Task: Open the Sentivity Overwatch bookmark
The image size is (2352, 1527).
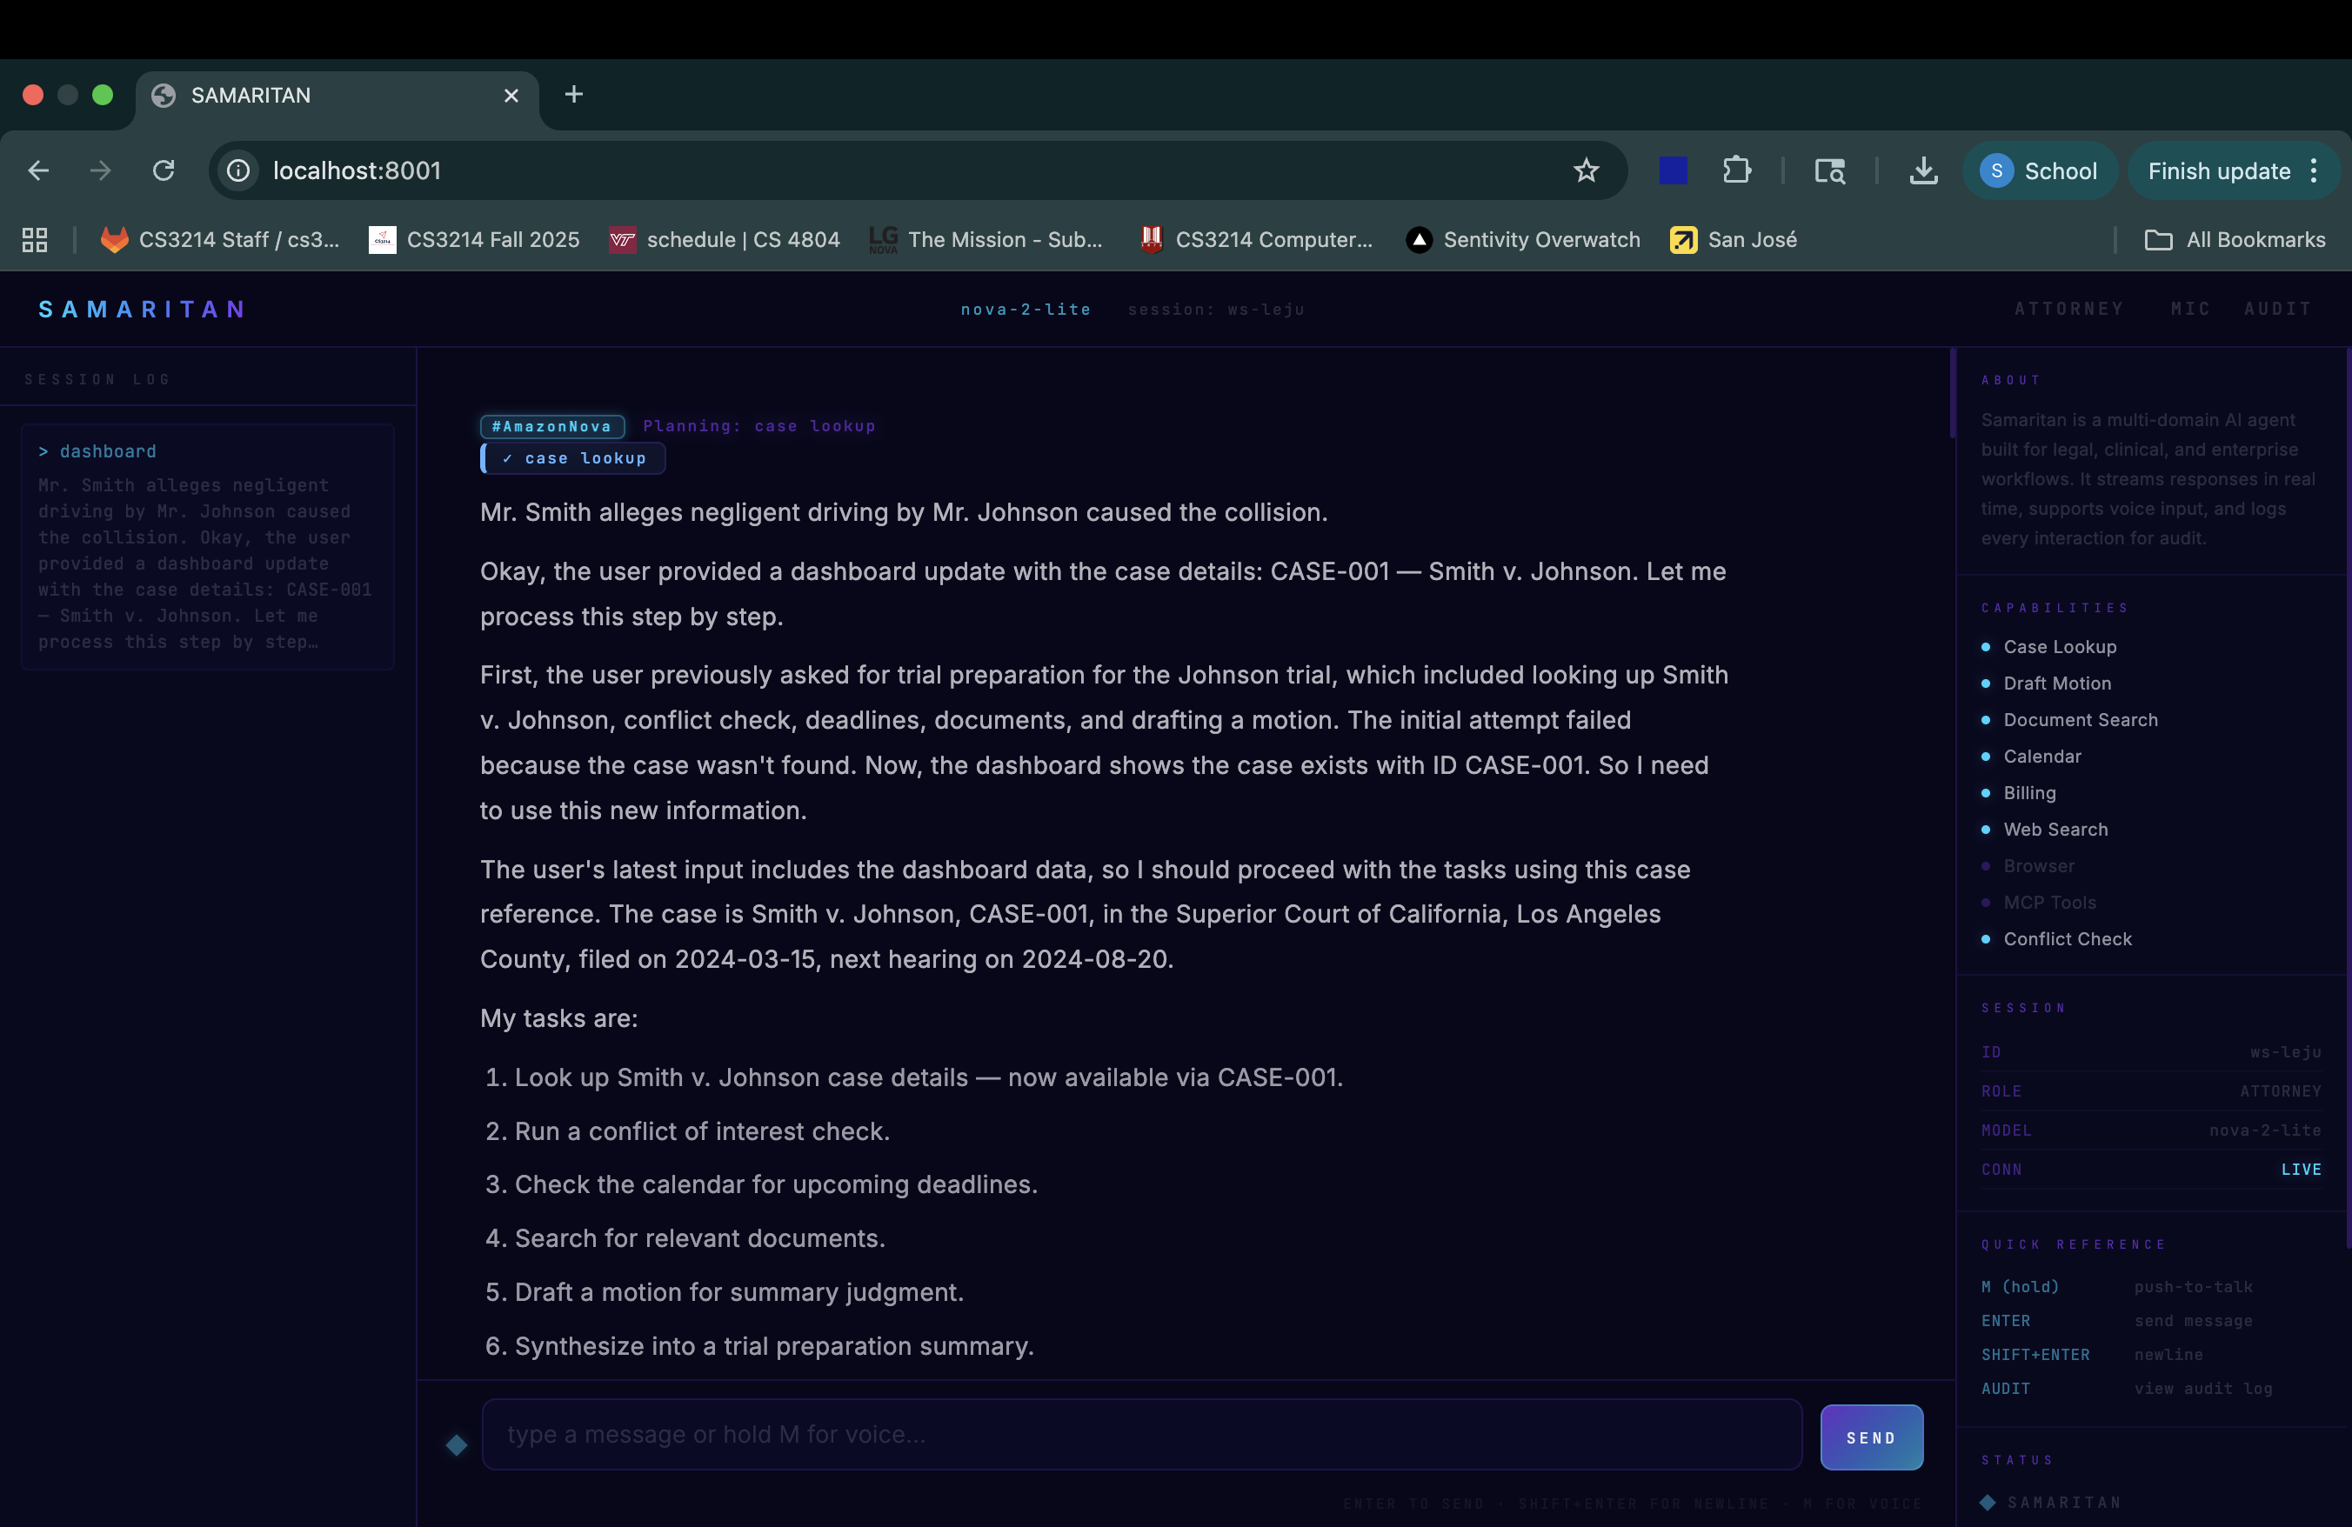Action: click(x=1523, y=240)
